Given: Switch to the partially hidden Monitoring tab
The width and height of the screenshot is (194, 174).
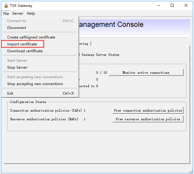Looking at the screenshot, I should [x=85, y=44].
